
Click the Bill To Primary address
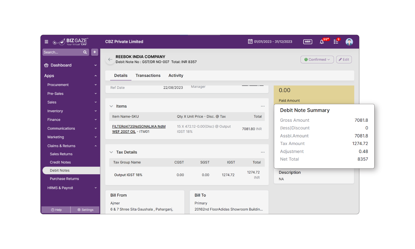click(201, 203)
